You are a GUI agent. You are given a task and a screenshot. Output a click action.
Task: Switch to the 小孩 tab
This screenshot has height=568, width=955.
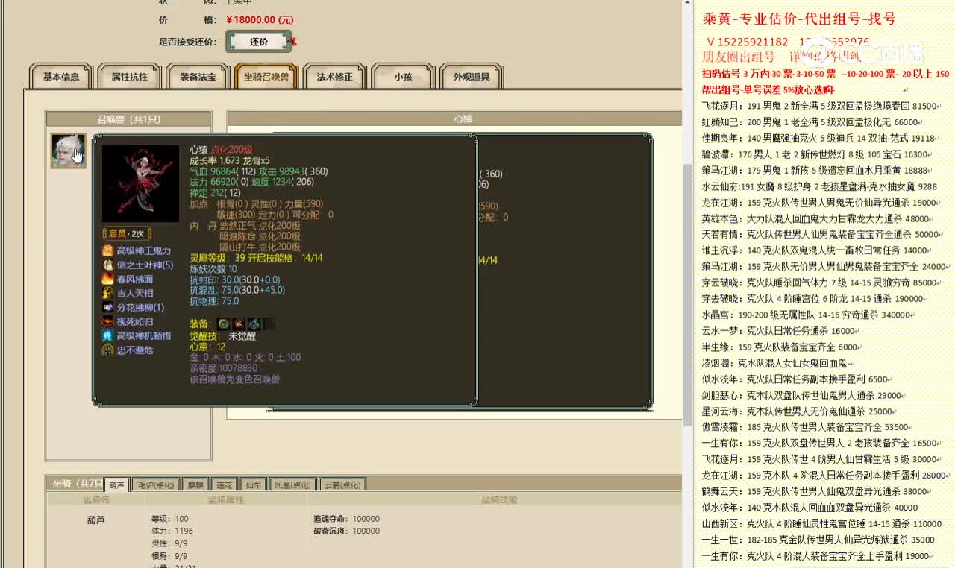pos(403,77)
